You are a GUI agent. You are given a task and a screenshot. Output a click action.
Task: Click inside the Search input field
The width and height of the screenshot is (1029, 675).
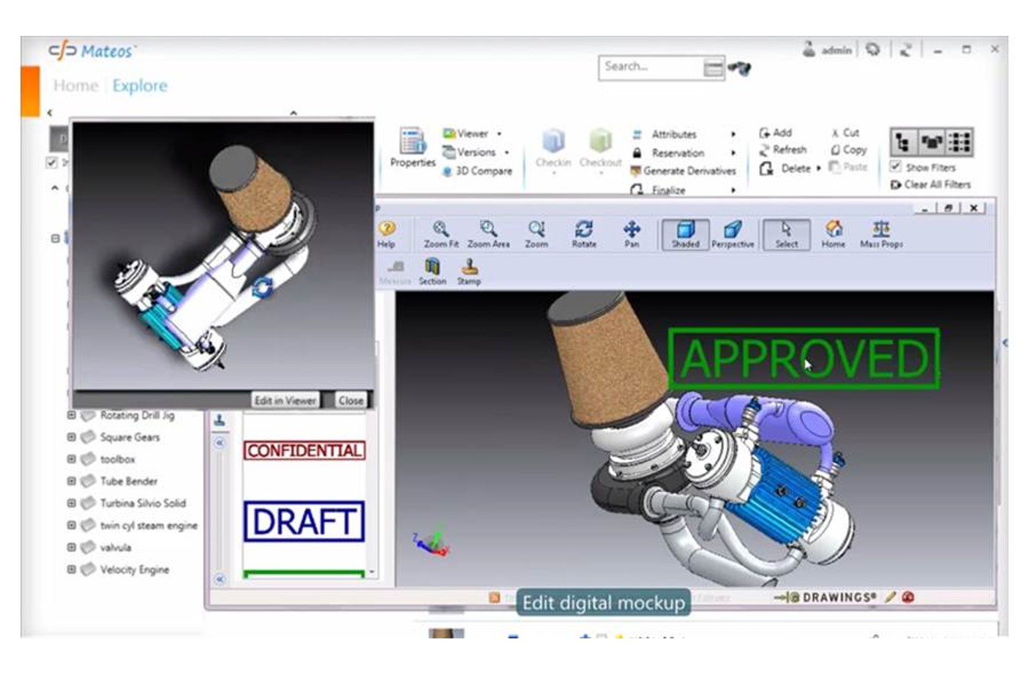pyautogui.click(x=650, y=67)
